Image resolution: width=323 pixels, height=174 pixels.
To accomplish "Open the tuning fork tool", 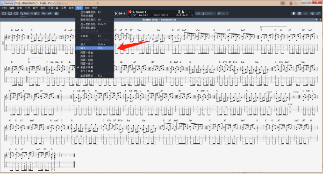I will coord(219,13).
